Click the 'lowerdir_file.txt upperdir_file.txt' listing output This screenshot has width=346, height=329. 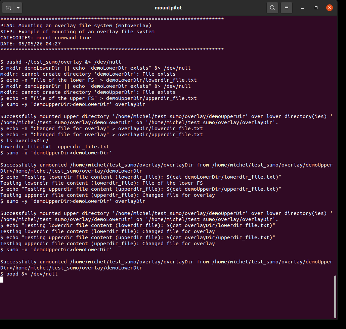pyautogui.click(x=55, y=147)
